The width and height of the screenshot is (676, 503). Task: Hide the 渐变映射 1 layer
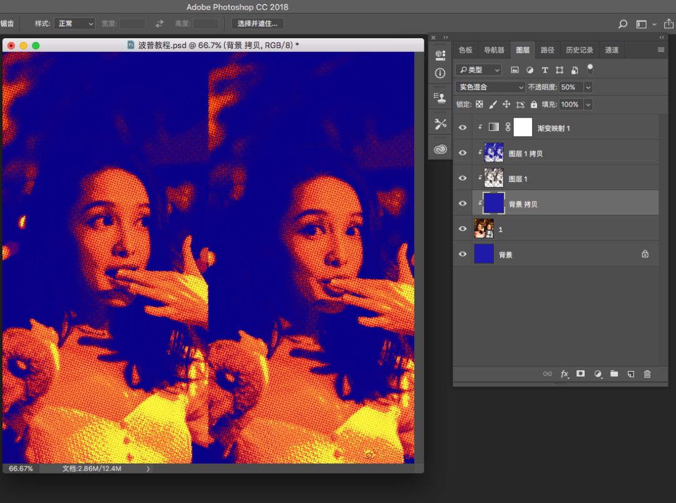463,128
